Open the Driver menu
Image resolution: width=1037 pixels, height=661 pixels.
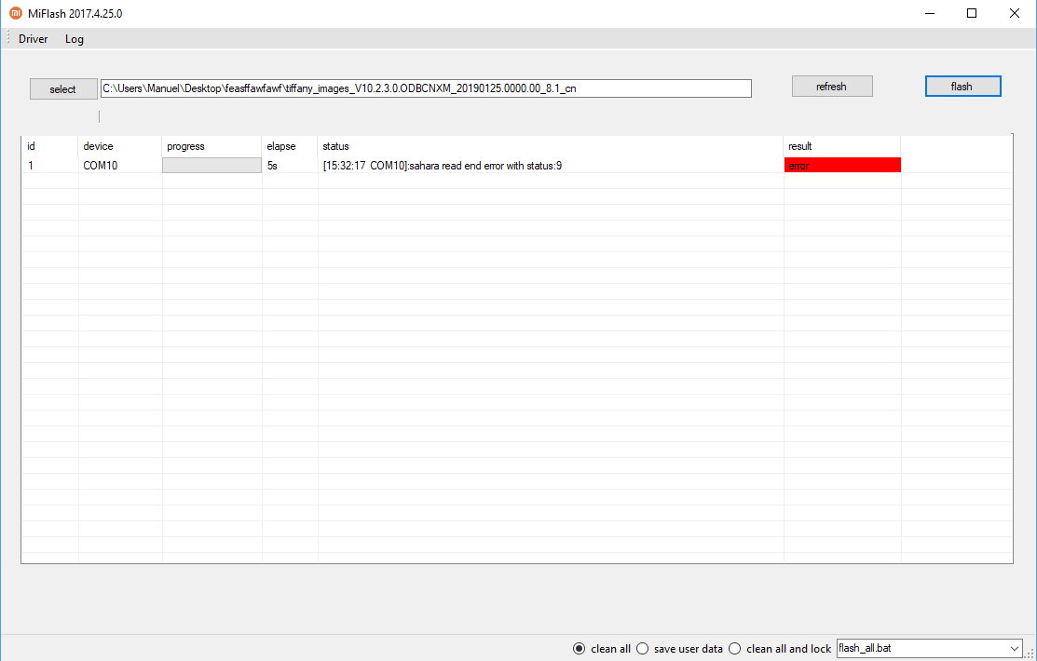33,39
